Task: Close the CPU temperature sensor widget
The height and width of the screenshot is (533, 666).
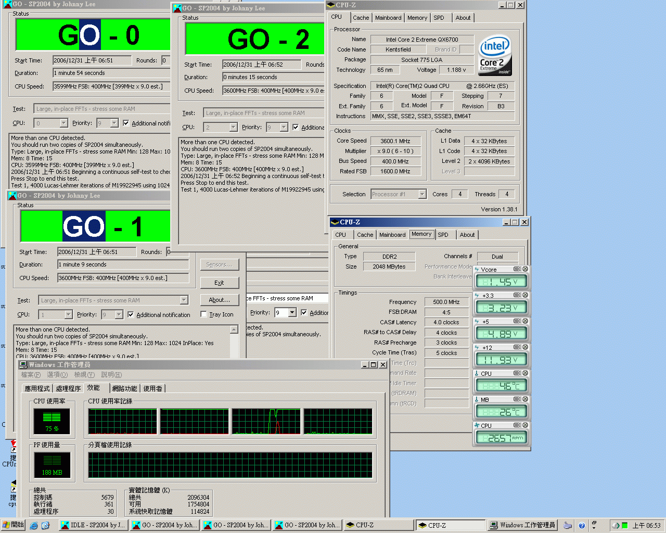Action: click(x=525, y=373)
